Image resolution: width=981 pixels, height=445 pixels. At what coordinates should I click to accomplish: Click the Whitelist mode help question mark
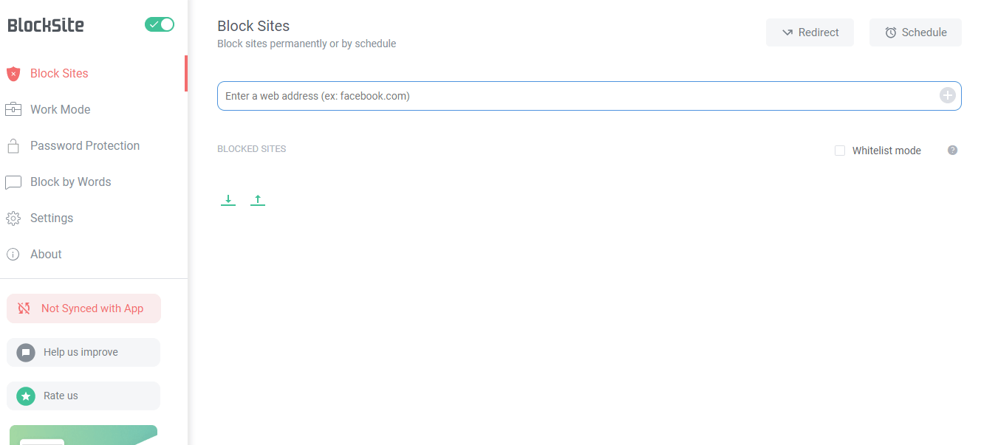coord(953,151)
